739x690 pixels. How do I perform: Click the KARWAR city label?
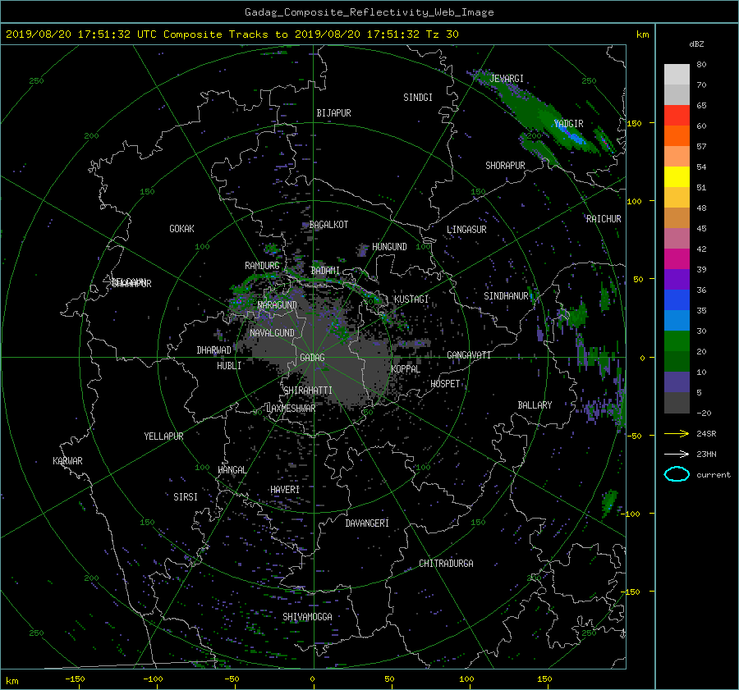67,460
